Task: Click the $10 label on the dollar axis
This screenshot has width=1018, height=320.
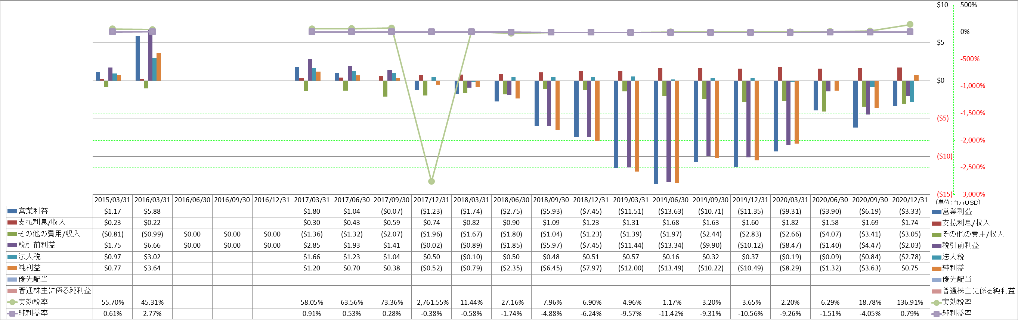Action: click(943, 5)
